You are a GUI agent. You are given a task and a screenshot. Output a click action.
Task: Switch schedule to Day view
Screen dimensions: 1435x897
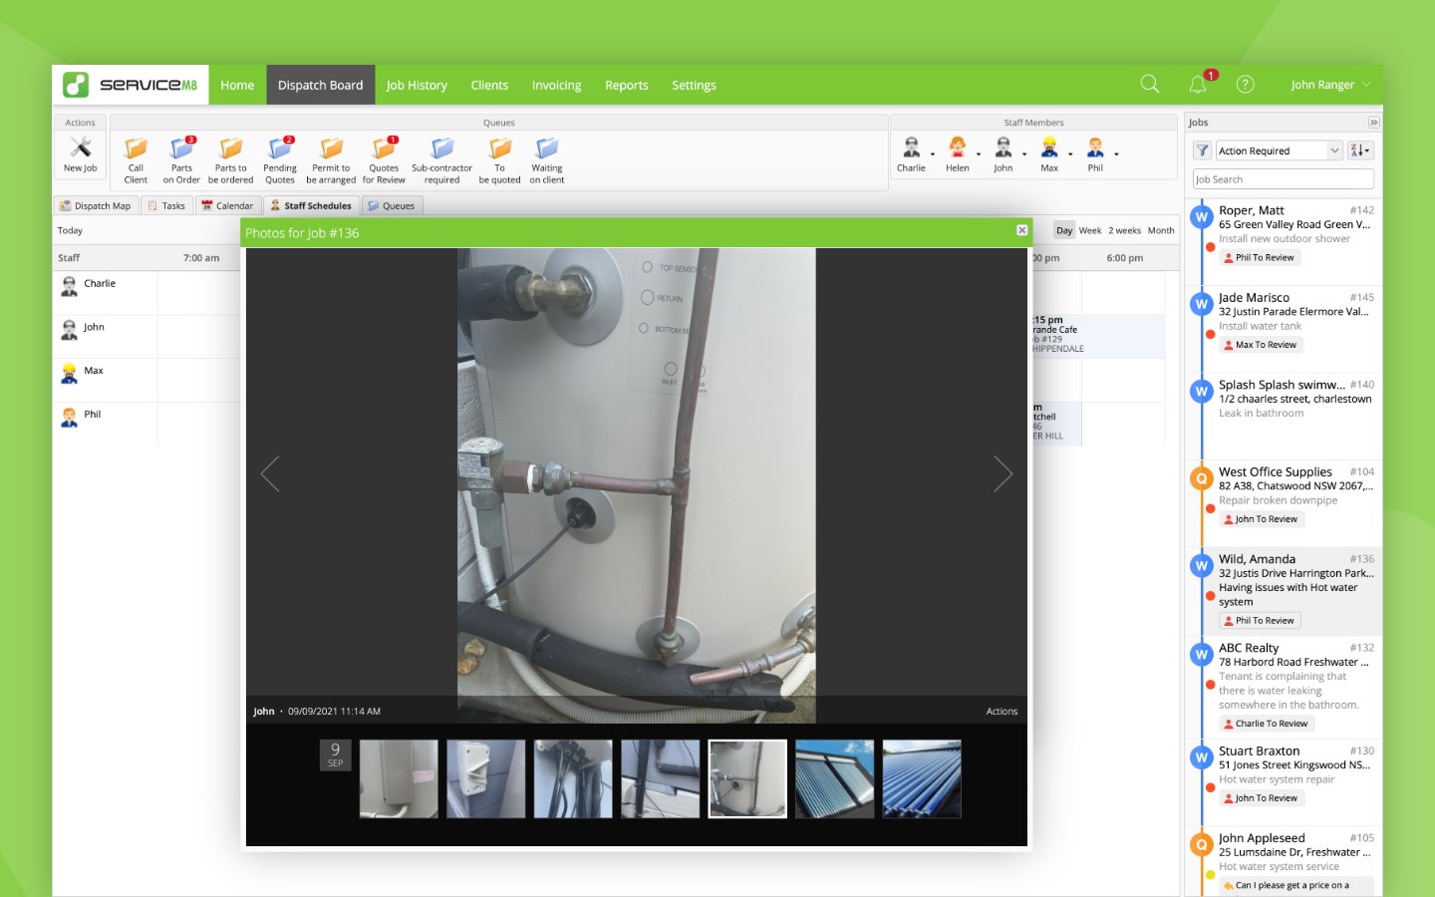1064,230
